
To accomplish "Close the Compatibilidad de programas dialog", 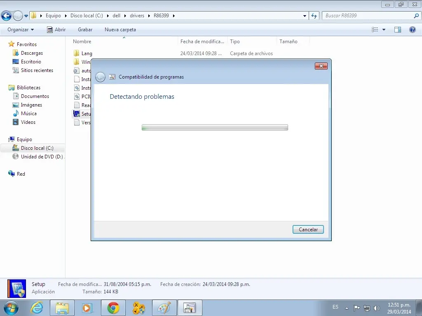I will click(321, 66).
